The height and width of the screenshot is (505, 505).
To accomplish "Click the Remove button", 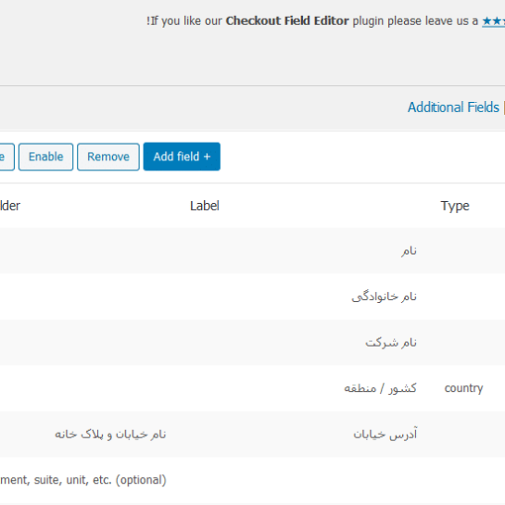I will [x=108, y=157].
